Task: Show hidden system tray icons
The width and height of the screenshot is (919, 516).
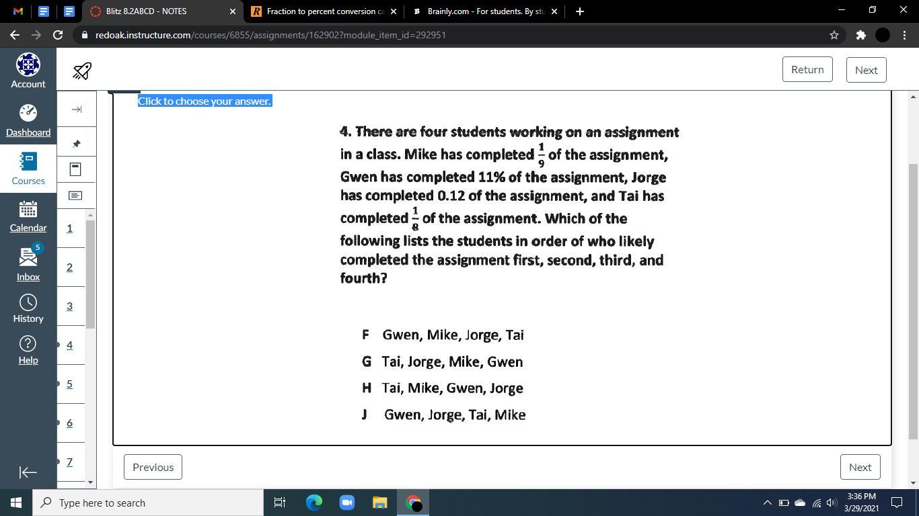Action: [767, 503]
